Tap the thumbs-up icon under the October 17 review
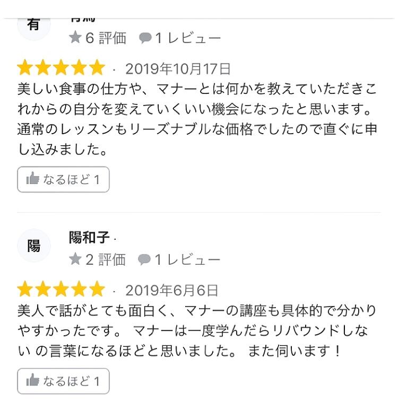This screenshot has height=411, width=398. coord(33,179)
